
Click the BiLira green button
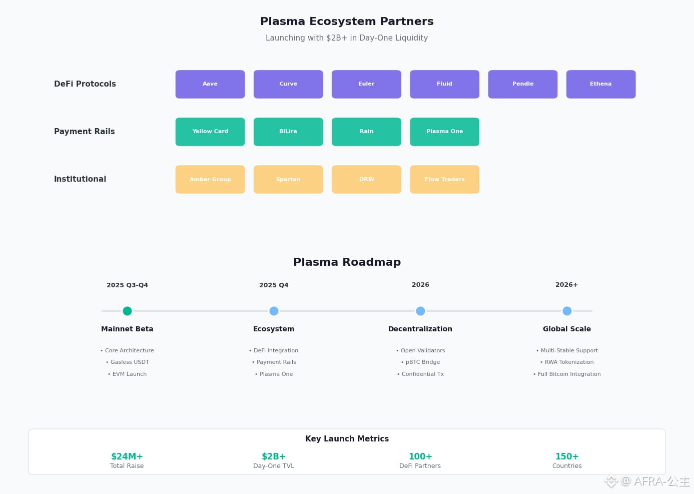point(288,132)
